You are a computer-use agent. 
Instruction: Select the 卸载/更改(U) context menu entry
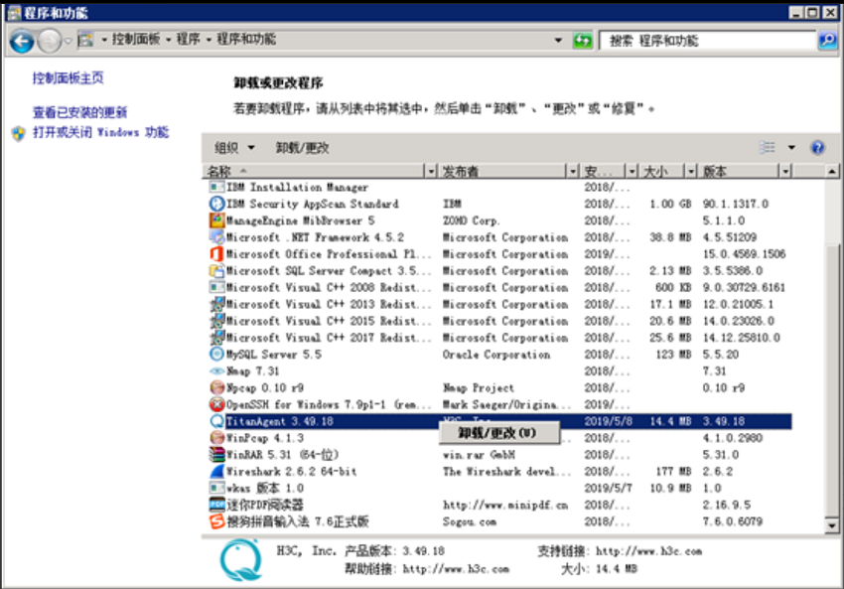click(x=498, y=433)
